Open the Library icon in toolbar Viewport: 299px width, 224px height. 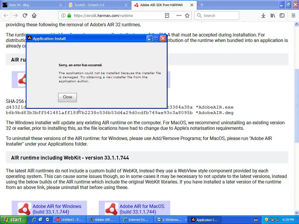(273, 15)
